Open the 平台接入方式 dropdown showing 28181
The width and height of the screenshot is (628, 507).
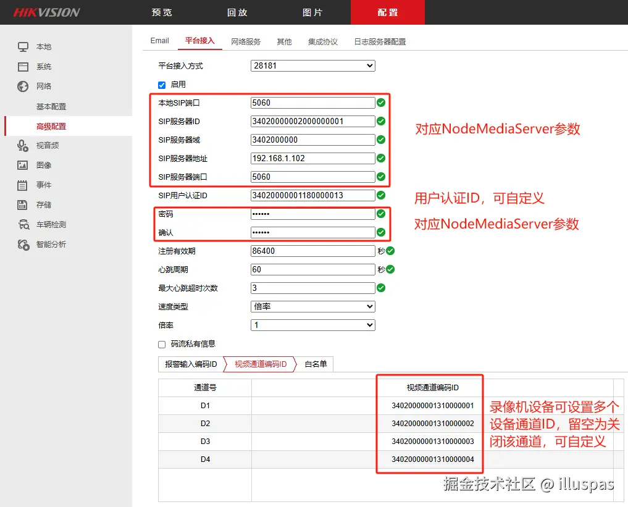pyautogui.click(x=313, y=65)
